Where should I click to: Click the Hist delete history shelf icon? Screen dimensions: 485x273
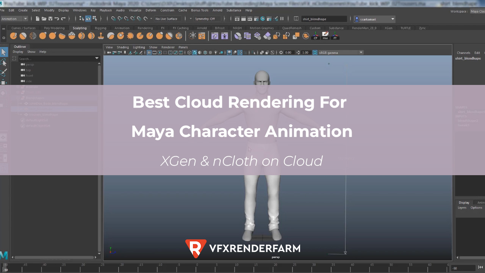[x=325, y=36]
